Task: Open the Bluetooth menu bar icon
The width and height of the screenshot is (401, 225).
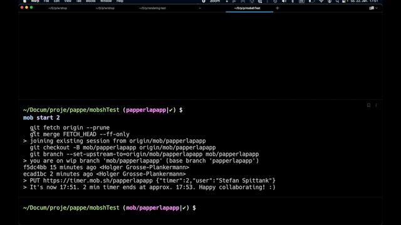Action: coord(293,1)
